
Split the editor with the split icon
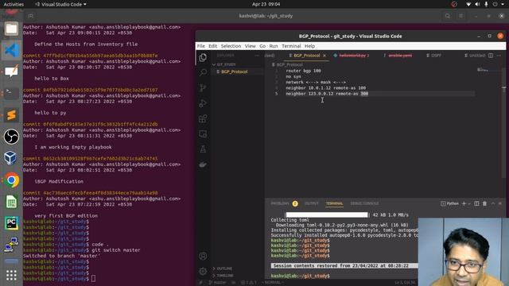[x=491, y=56]
